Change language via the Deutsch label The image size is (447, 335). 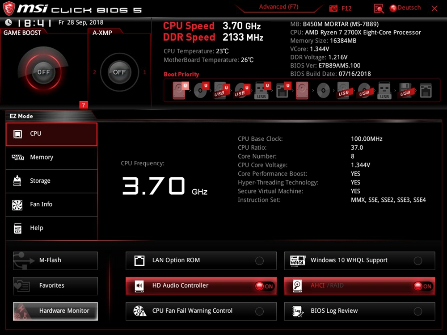(409, 8)
